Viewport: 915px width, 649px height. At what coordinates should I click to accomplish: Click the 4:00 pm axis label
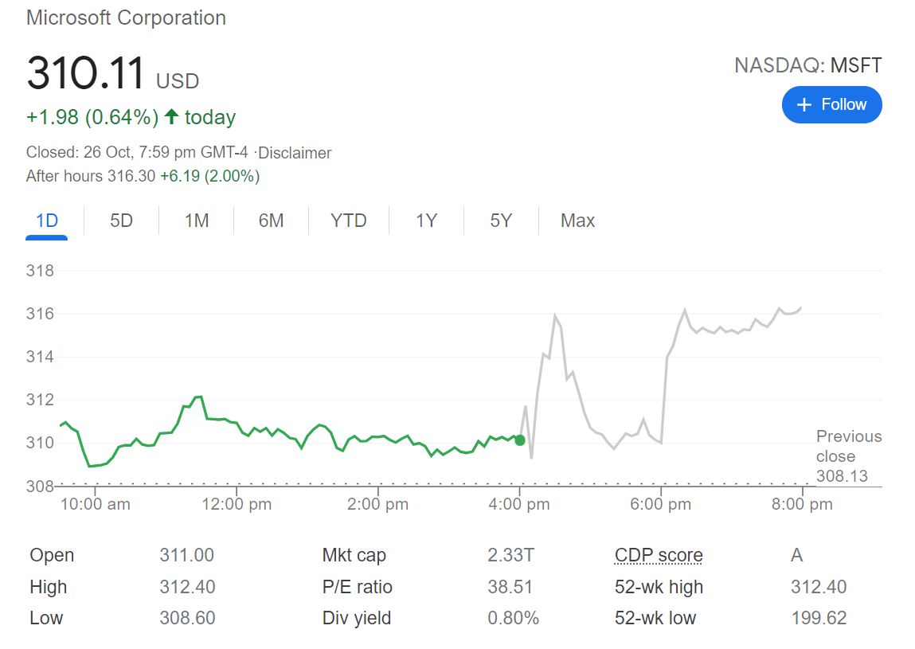[518, 504]
